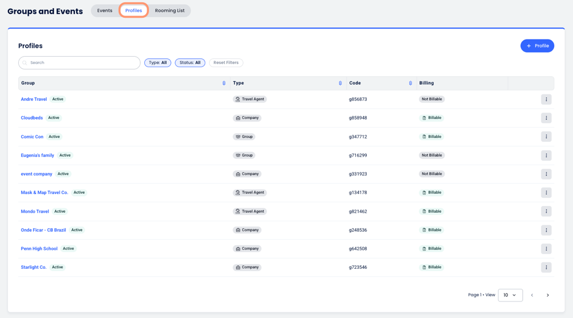Select the Profiles tab
The height and width of the screenshot is (318, 573).
pos(134,11)
